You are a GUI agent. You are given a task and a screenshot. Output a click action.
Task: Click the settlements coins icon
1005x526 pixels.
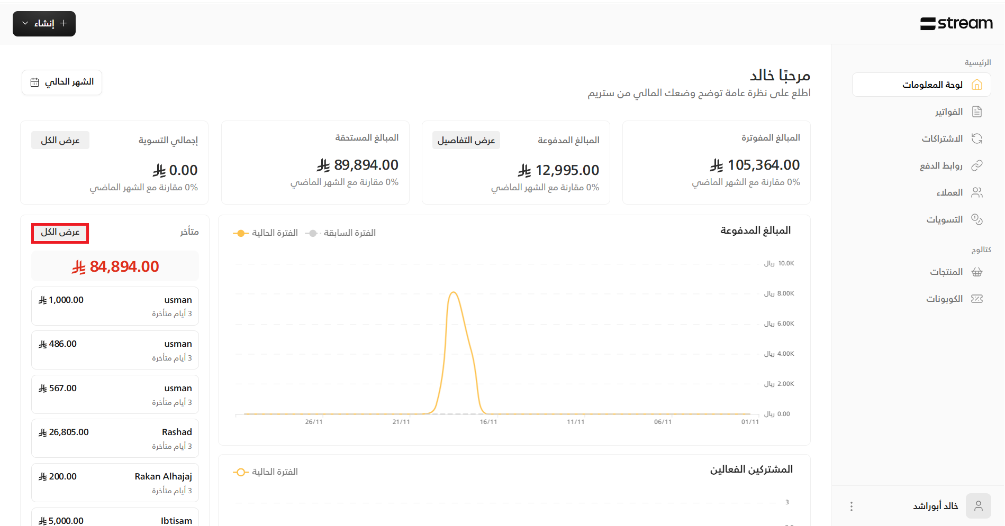coord(976,219)
